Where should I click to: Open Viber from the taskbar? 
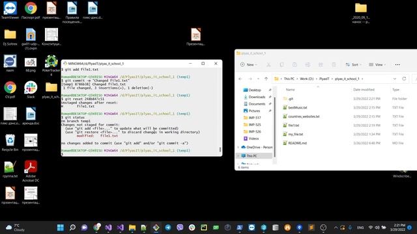[x=180, y=227]
